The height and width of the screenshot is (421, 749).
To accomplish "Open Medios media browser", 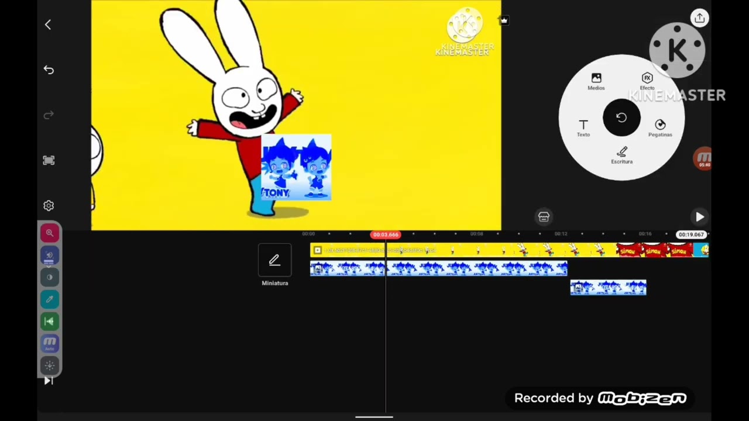I will tap(596, 81).
